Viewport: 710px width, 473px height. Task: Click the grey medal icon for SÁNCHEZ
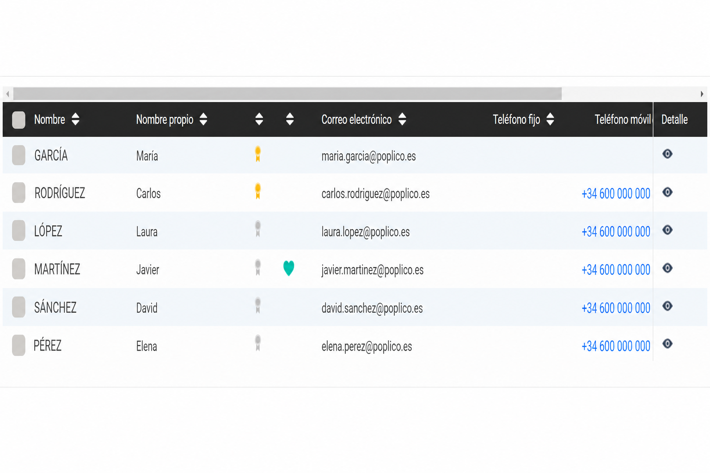(258, 305)
